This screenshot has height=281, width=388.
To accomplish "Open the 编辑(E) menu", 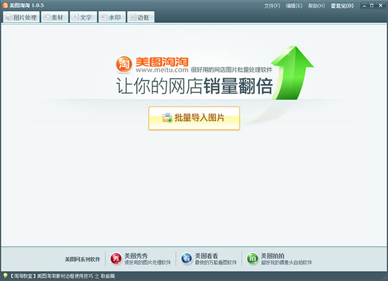I will [x=294, y=6].
